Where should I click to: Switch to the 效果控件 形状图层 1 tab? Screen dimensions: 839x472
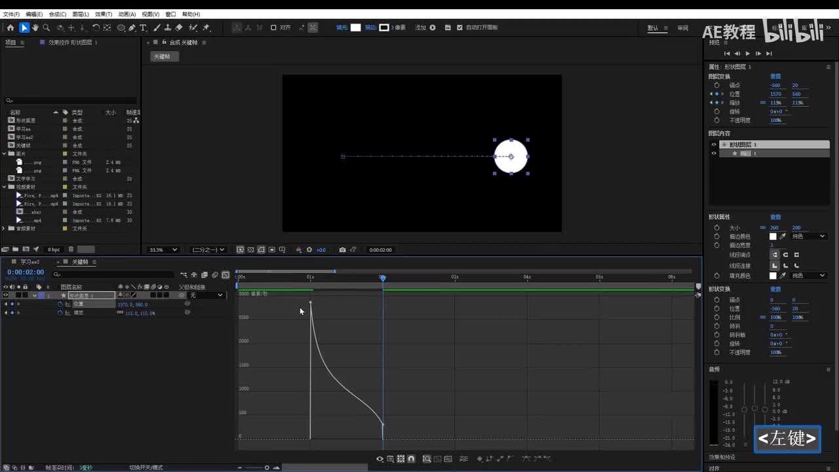(x=73, y=42)
